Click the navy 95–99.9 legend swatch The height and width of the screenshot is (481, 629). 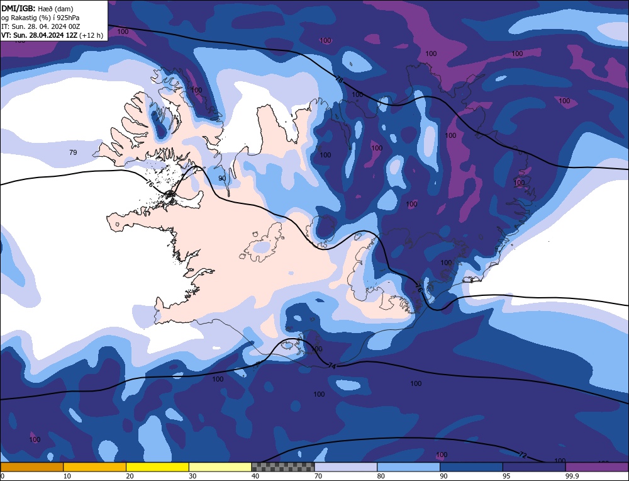(534, 467)
